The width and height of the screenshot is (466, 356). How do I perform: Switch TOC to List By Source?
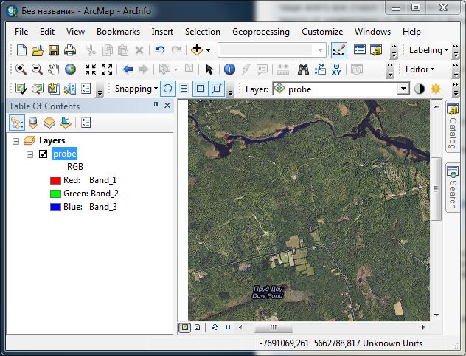(33, 123)
